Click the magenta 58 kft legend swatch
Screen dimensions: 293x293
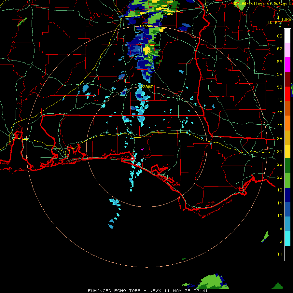click(x=287, y=65)
